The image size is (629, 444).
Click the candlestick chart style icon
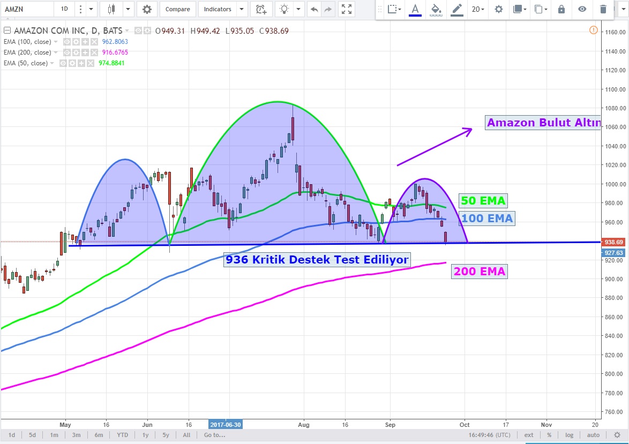pos(111,9)
